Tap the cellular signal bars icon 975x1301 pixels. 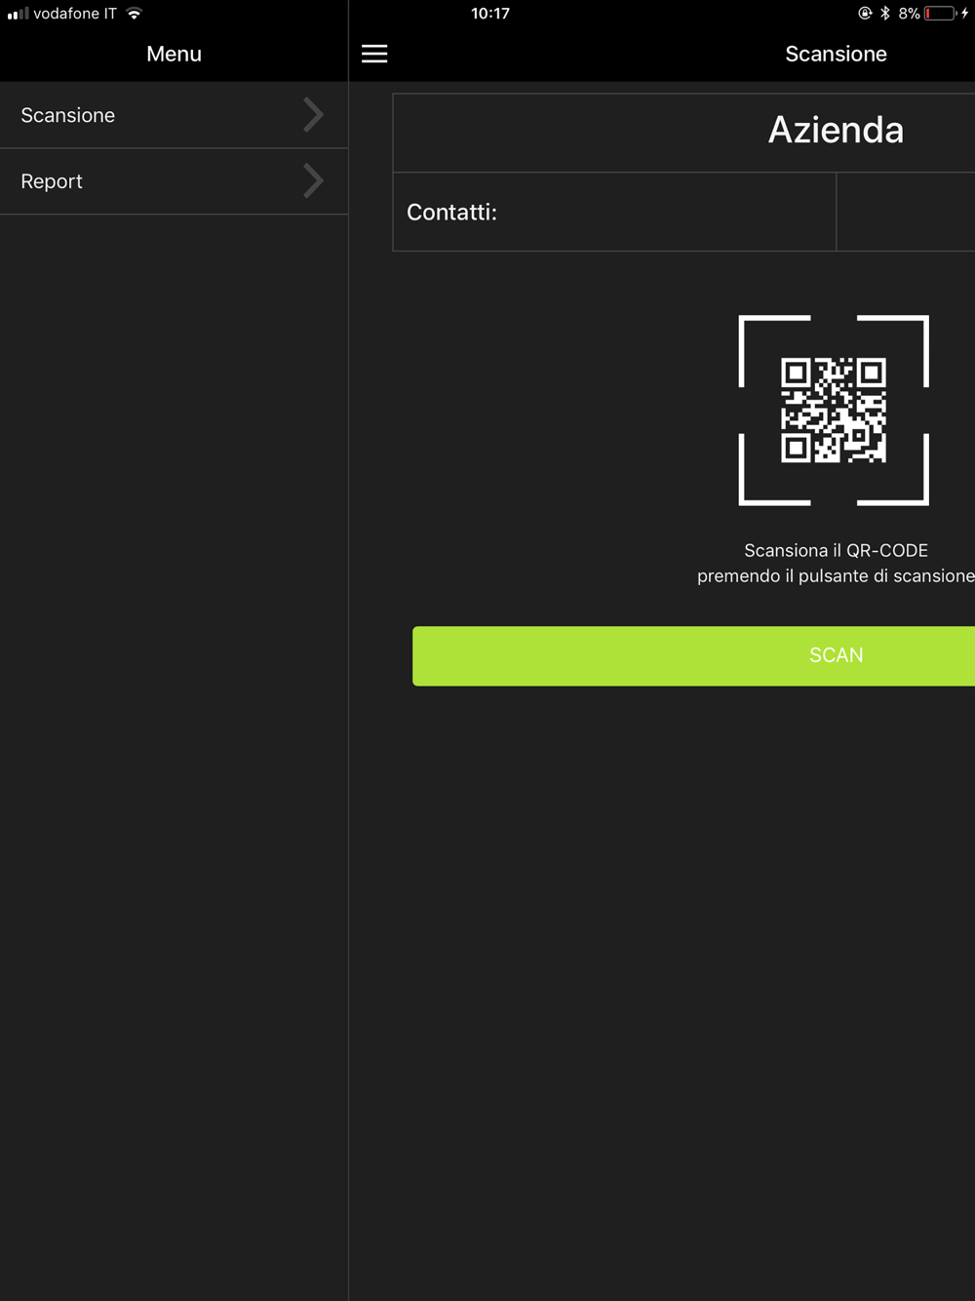pos(18,14)
